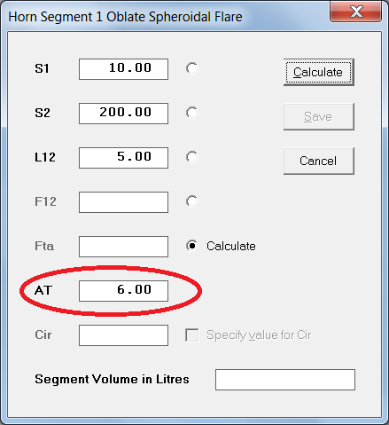This screenshot has height=425, width=389.
Task: Click the empty F12 input field
Action: 123,202
